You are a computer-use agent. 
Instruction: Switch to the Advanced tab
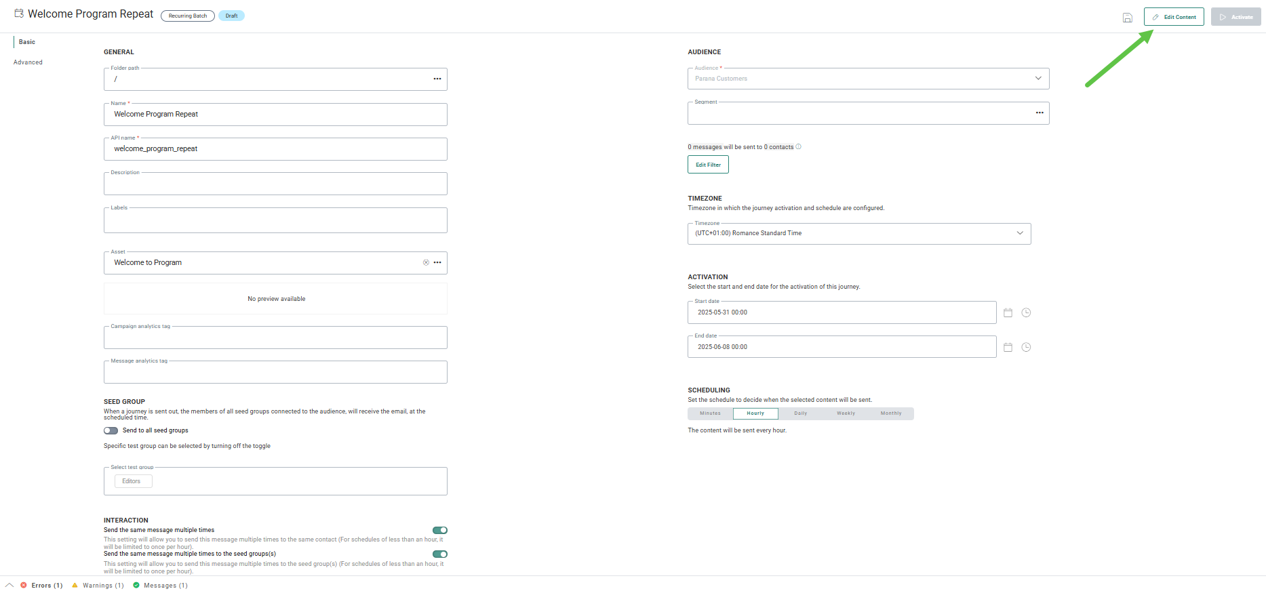(28, 62)
